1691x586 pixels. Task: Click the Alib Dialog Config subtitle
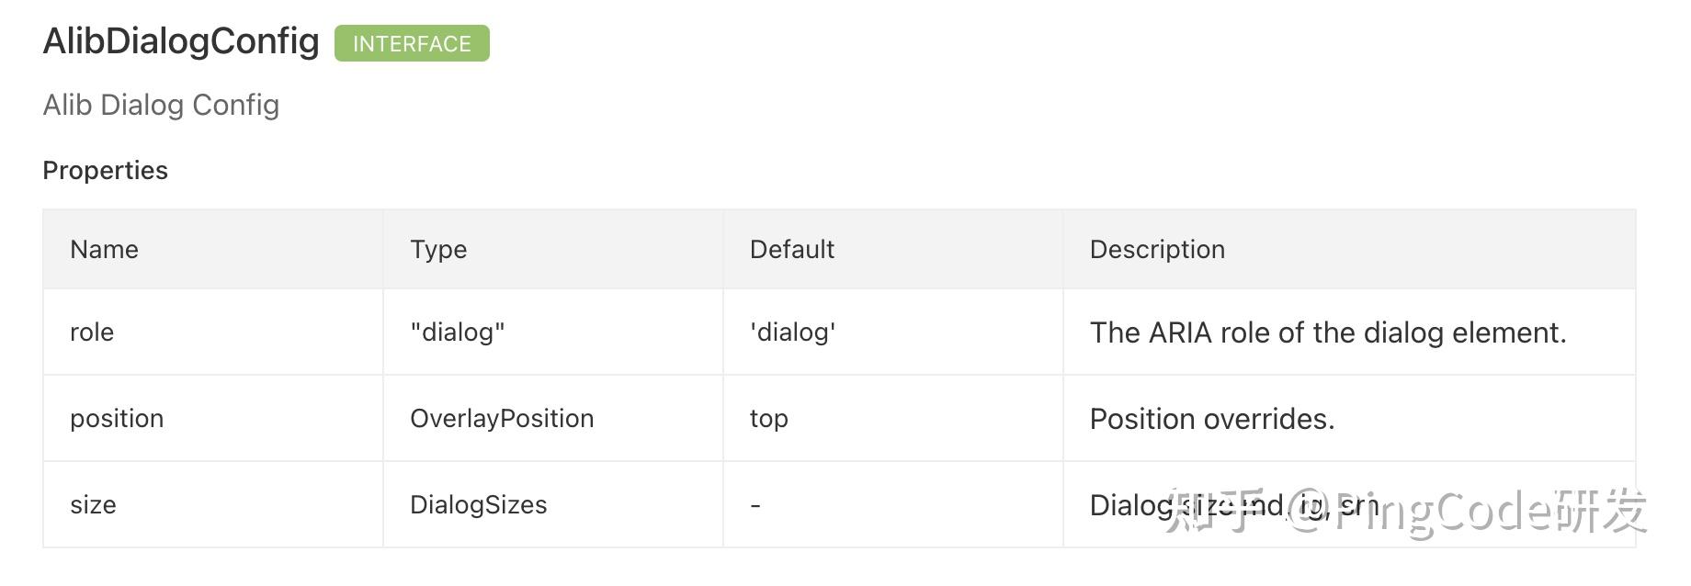[161, 105]
